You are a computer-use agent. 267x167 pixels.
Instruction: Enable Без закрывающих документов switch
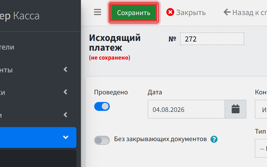[x=102, y=140]
